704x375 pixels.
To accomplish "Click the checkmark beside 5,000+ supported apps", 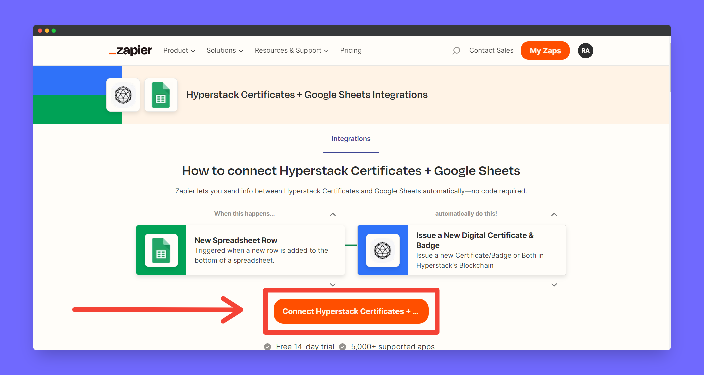I will pos(342,346).
